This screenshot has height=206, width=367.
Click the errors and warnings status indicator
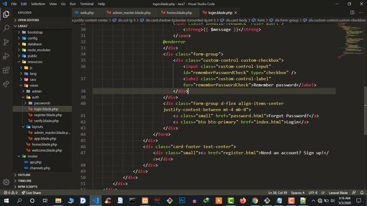(11, 193)
